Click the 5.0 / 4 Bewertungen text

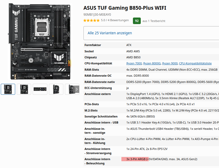(115, 20)
